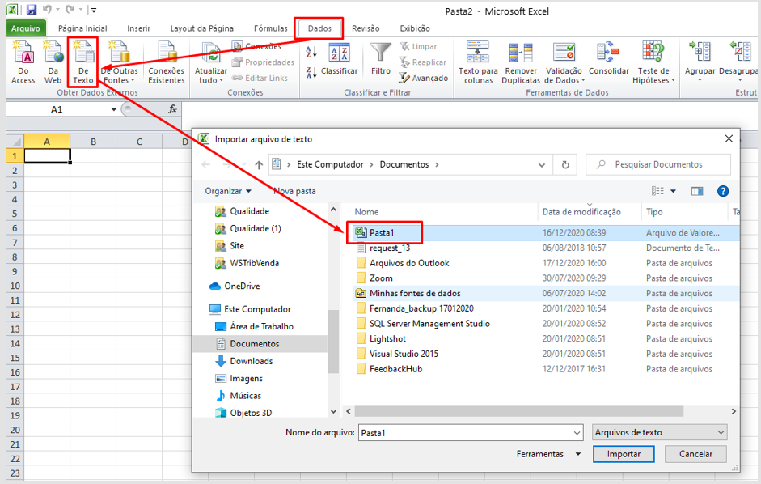Click Remover Duplicatas

(x=521, y=62)
